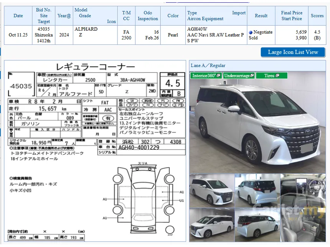Open the bottom-left front-right exterior thumbnail

212,225
